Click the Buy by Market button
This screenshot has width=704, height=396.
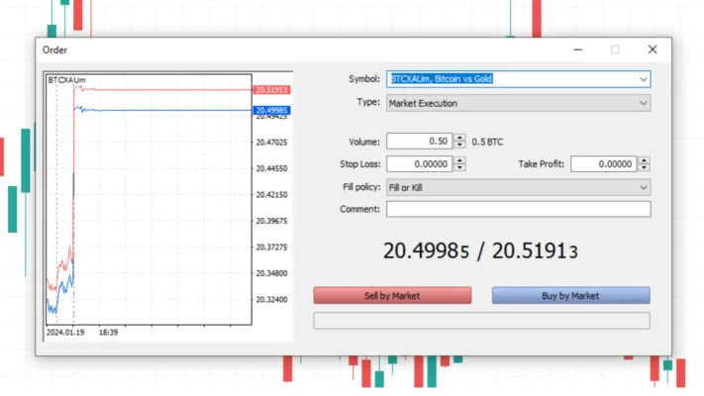coord(570,295)
